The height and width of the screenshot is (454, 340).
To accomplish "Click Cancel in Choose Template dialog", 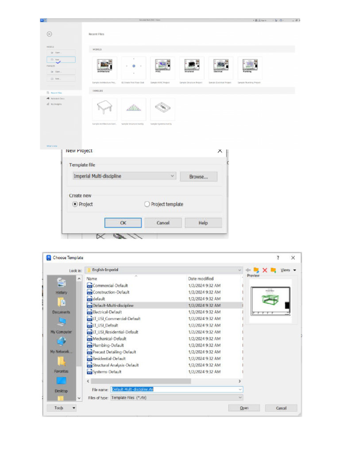I will pyautogui.click(x=281, y=408).
